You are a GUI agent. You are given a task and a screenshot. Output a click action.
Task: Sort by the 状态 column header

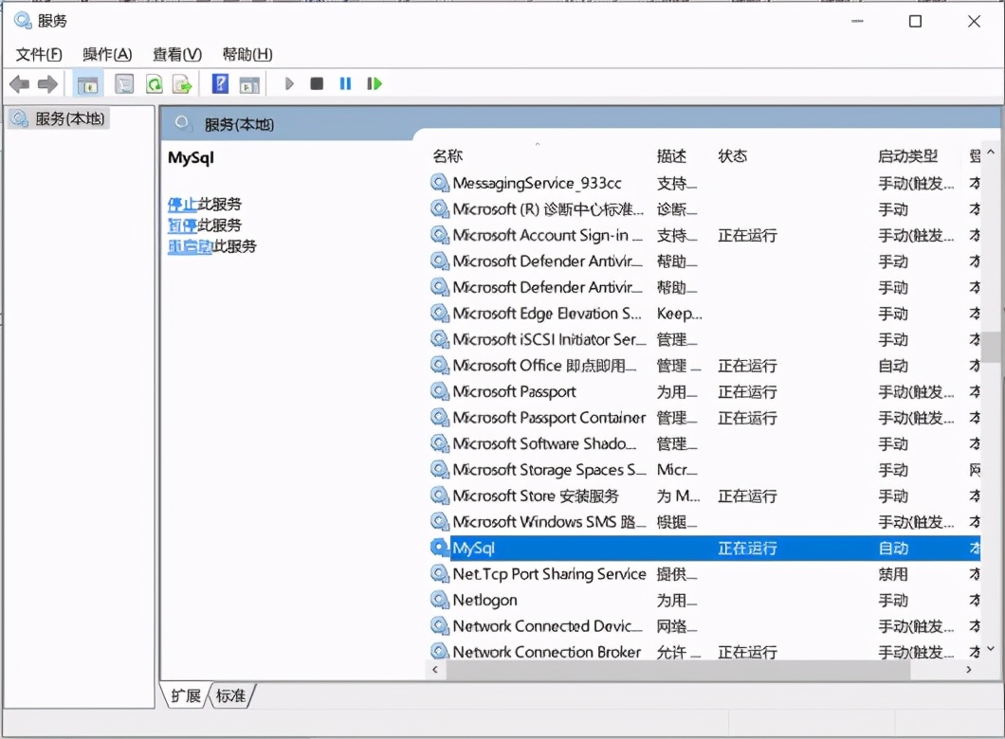733,155
